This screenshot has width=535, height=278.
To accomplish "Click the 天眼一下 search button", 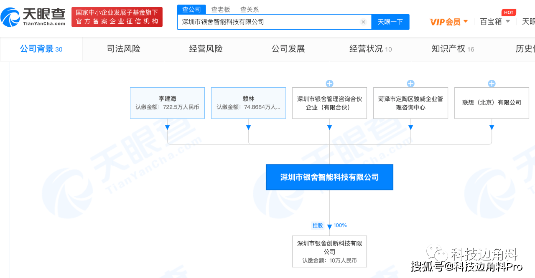I will [x=390, y=22].
